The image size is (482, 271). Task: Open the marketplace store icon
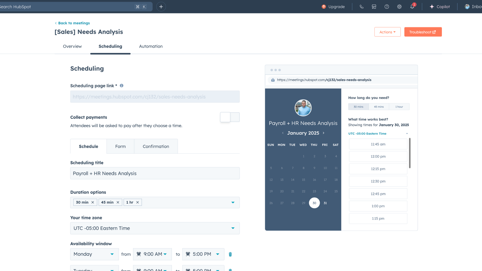[374, 7]
